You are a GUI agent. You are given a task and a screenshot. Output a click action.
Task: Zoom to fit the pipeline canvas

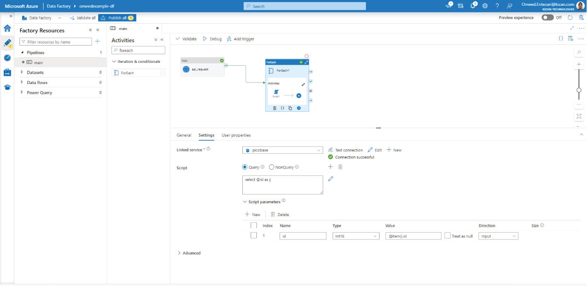[x=579, y=116]
